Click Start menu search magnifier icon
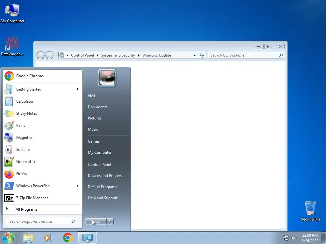 pos(74,221)
